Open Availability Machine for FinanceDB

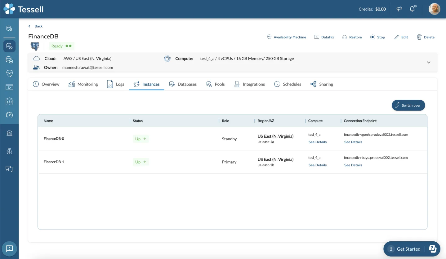click(286, 37)
